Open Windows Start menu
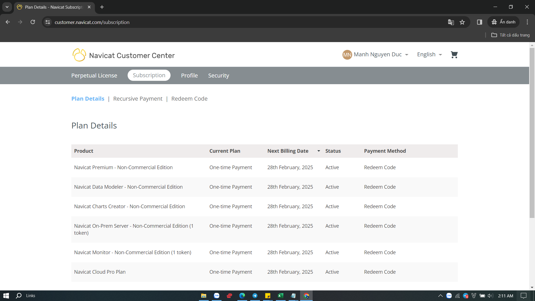Screen dimensions: 535x301 (x=6, y=296)
